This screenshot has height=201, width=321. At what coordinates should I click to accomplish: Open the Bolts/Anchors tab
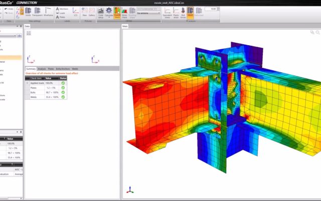64,68
